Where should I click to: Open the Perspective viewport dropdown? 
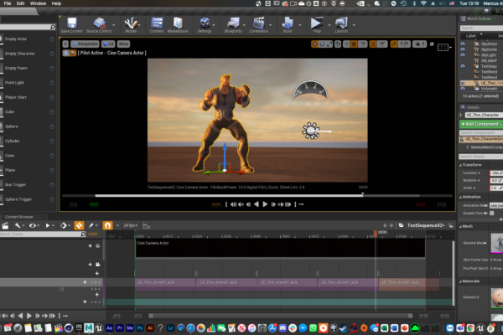pyautogui.click(x=85, y=44)
